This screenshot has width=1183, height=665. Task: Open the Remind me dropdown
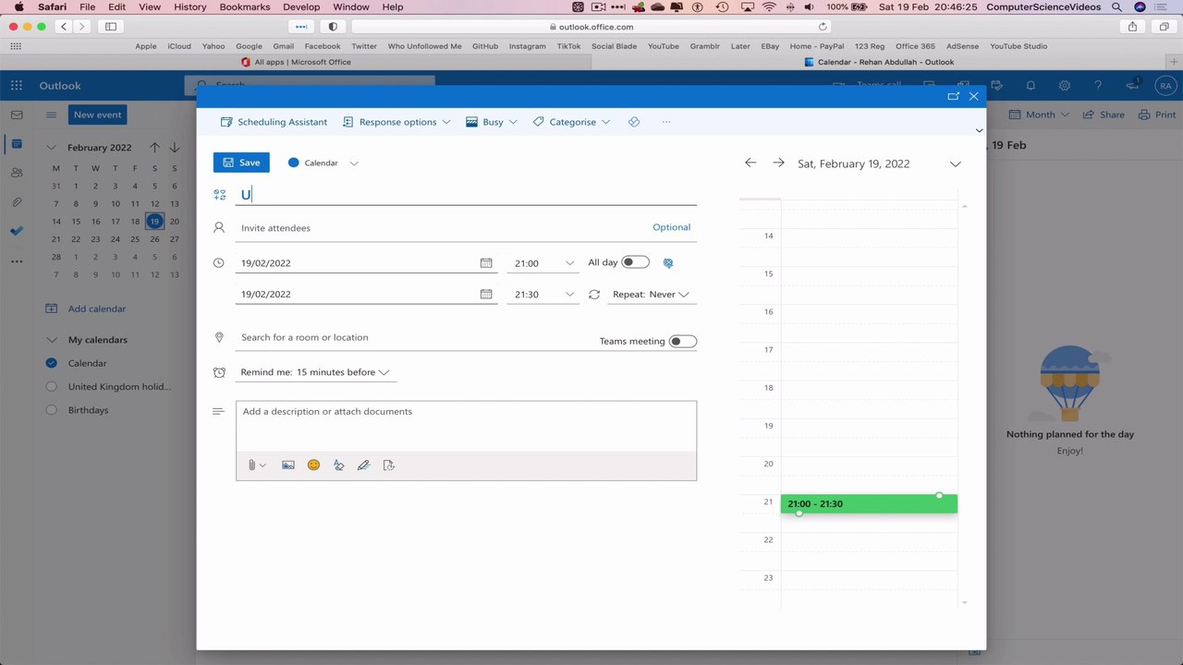coord(315,372)
